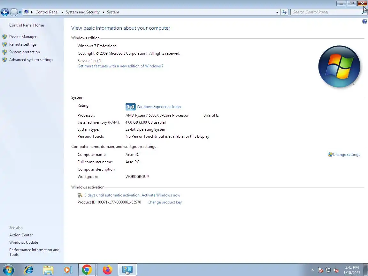
Task: Open the Windows Start menu orb
Action: coord(8,270)
